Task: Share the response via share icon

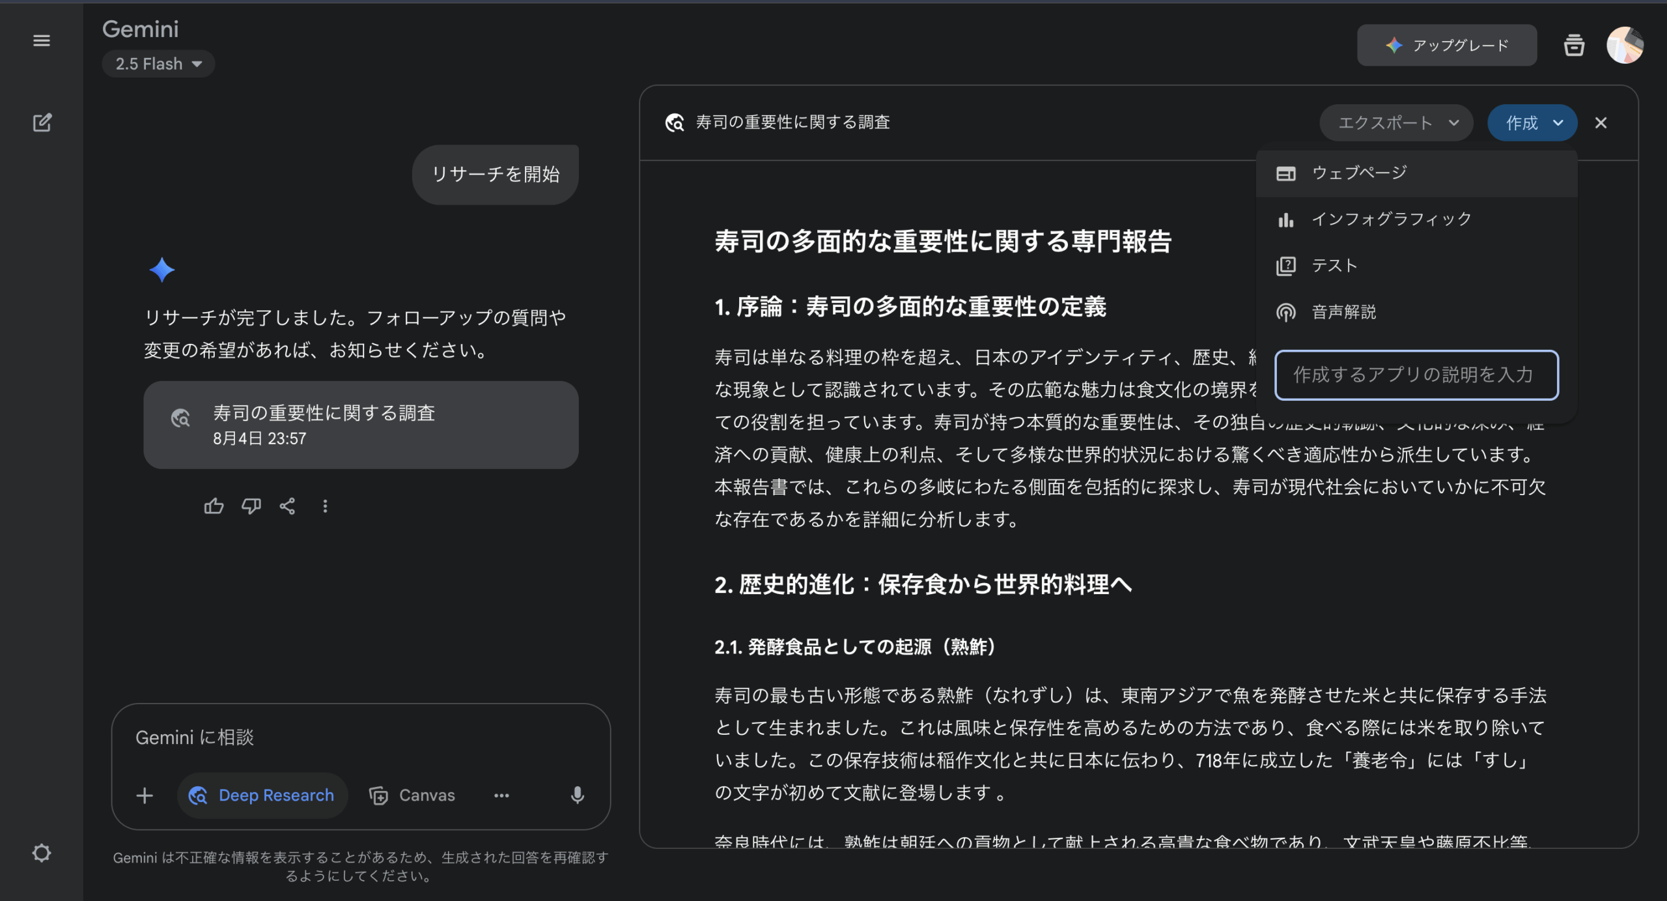Action: pos(288,506)
